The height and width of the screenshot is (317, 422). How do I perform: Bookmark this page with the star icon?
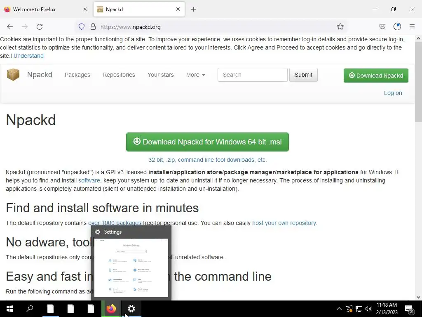coord(340,27)
